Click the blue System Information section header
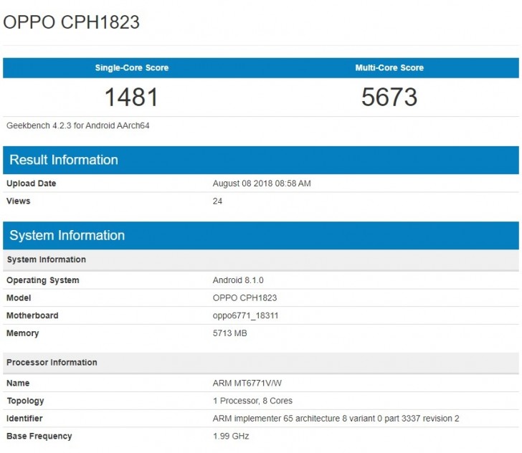522x453 pixels. [261, 236]
